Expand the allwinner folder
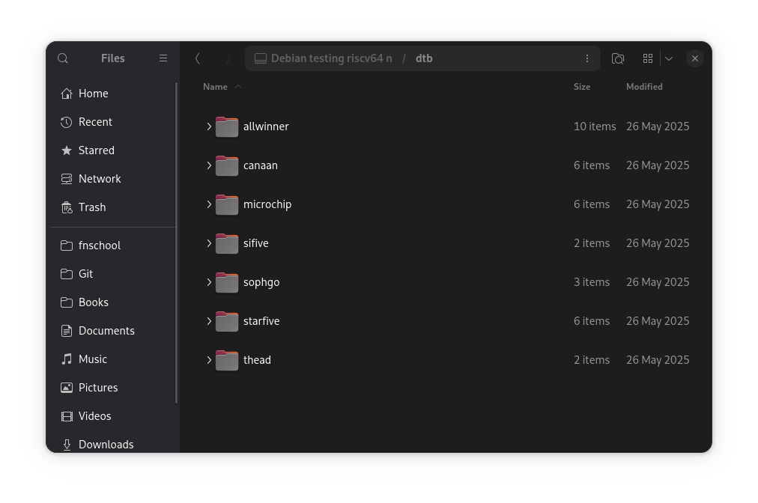Screen dimensions: 758x503 209,126
